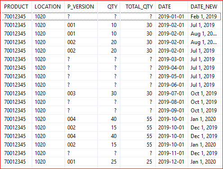Click the DATE cell 2019-12-01

172,162
